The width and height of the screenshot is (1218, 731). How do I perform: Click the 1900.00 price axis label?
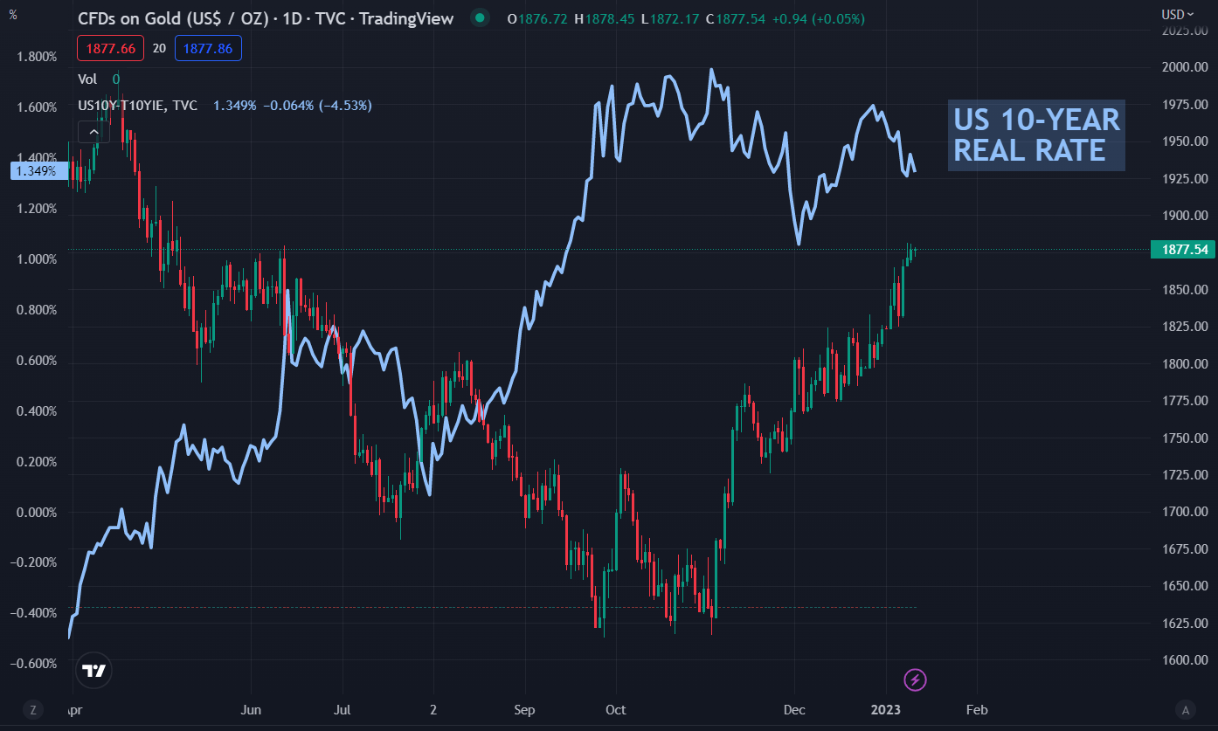[1184, 216]
